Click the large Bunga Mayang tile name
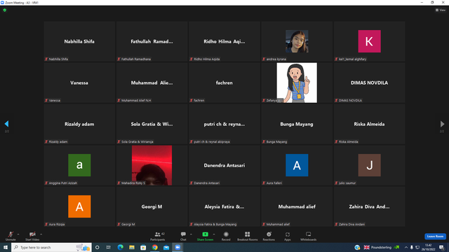The width and height of the screenshot is (449, 252). click(x=297, y=124)
